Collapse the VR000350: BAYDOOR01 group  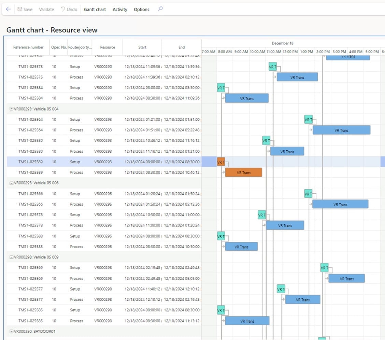[11, 331]
